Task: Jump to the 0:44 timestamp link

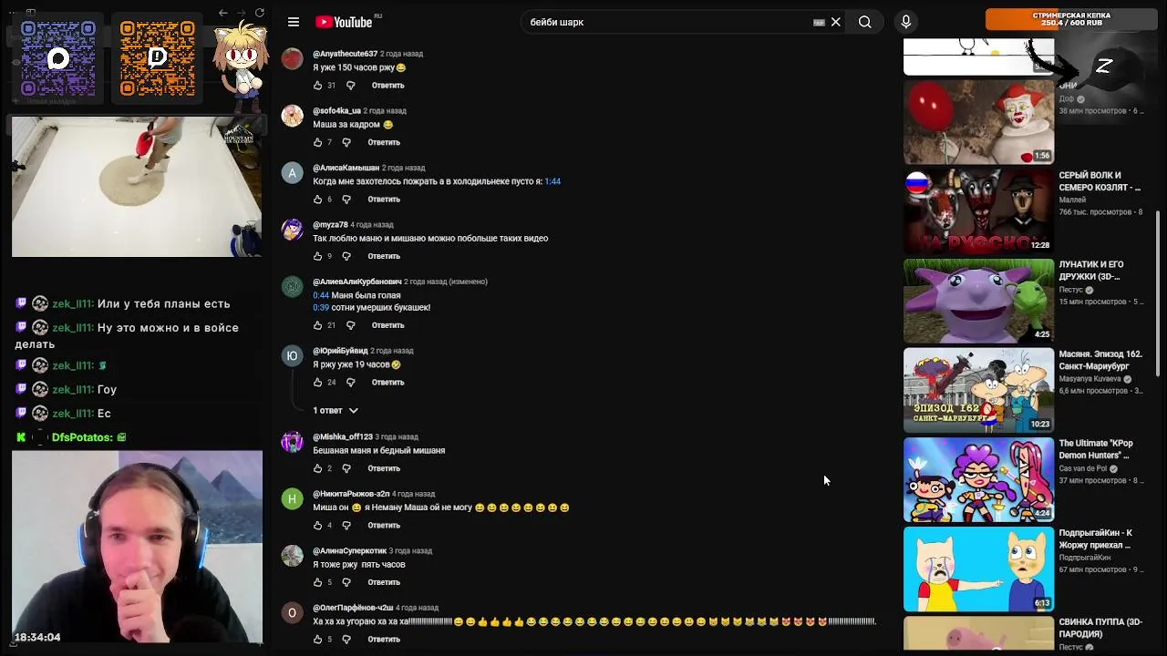Action: pyautogui.click(x=321, y=295)
